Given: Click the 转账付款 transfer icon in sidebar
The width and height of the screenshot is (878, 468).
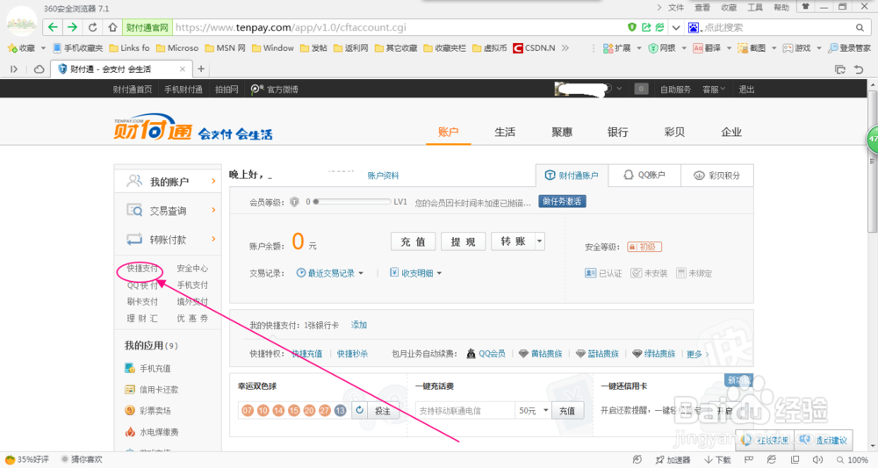Looking at the screenshot, I should pyautogui.click(x=134, y=239).
